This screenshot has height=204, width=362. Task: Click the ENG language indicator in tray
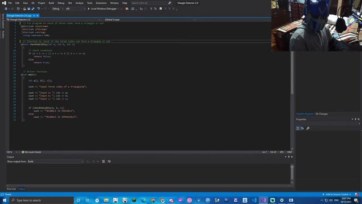tap(337, 200)
